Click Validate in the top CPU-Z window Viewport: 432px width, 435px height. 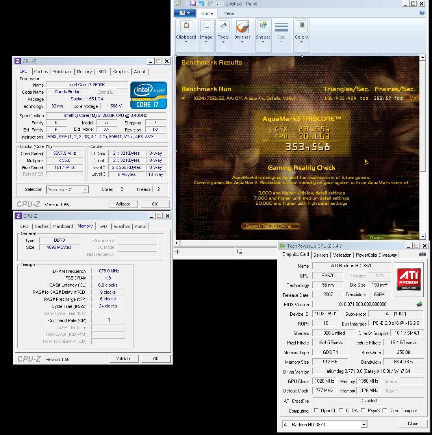pos(123,204)
